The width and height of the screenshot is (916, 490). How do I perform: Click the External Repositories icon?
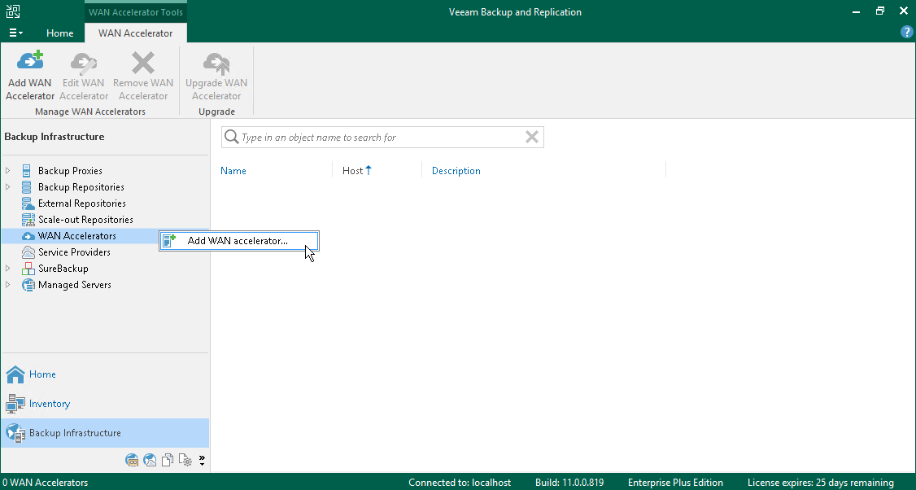point(28,203)
